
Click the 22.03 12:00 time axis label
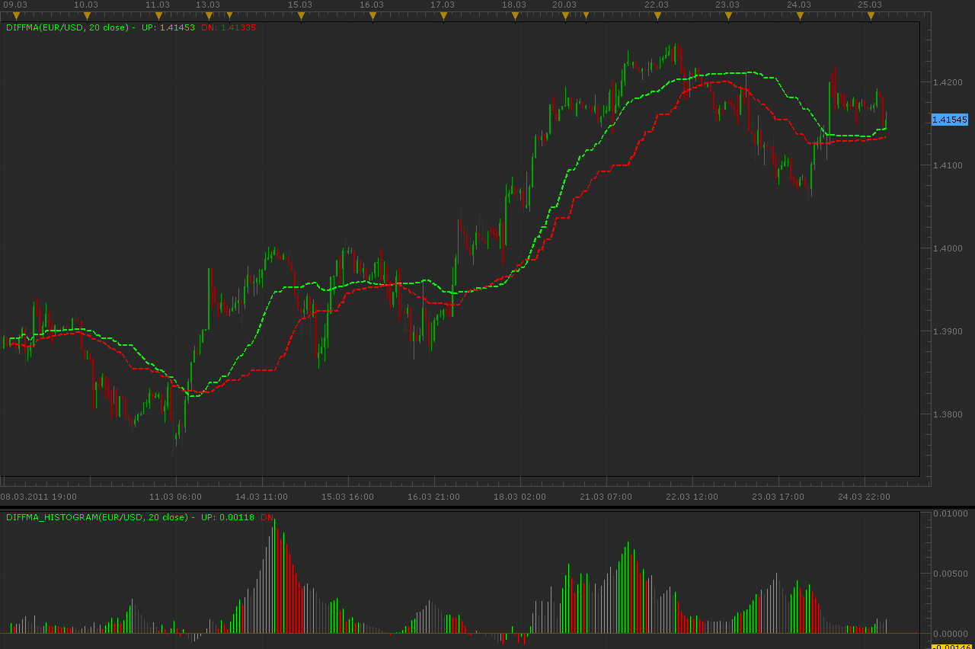692,497
